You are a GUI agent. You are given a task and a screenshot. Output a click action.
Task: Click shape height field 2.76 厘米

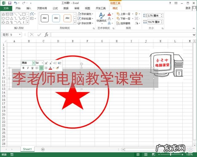(x=154, y=16)
